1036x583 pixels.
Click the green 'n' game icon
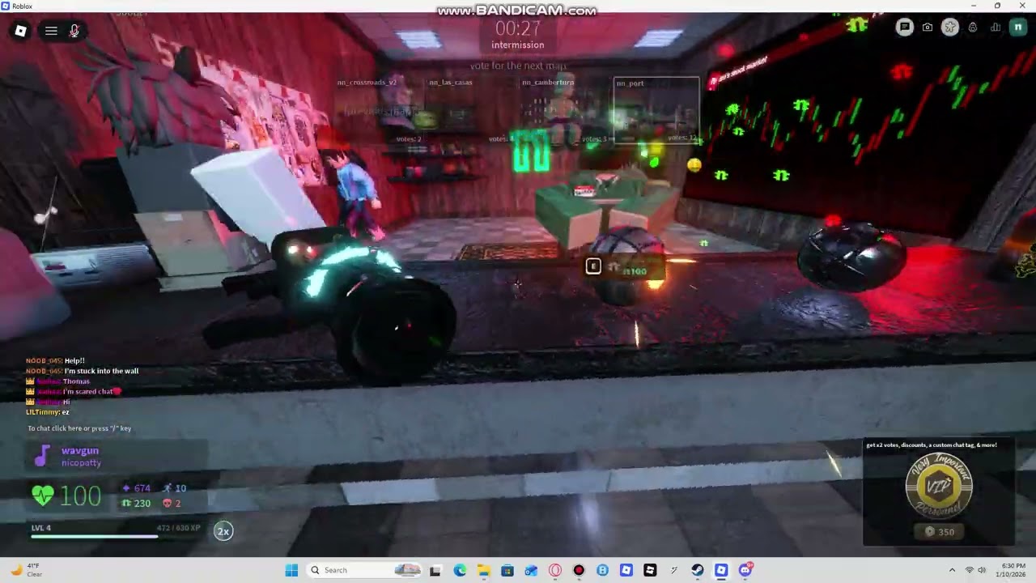[x=1018, y=28]
